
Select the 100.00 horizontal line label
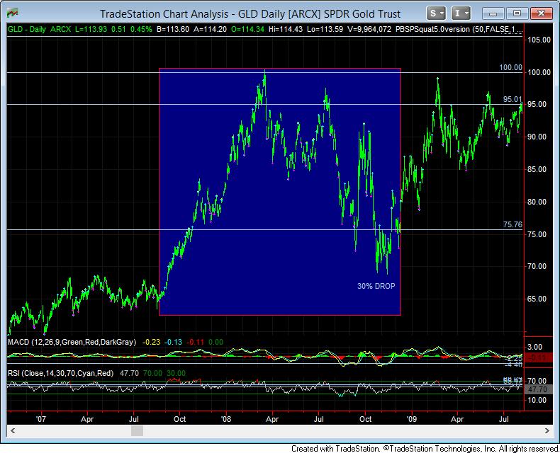point(510,67)
